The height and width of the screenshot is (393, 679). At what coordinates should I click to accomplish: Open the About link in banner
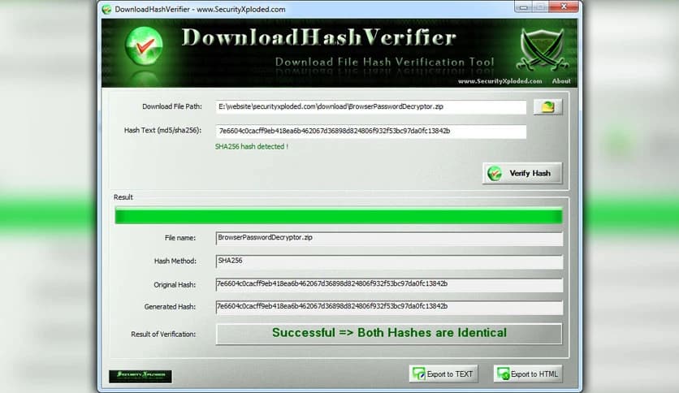[x=561, y=81]
